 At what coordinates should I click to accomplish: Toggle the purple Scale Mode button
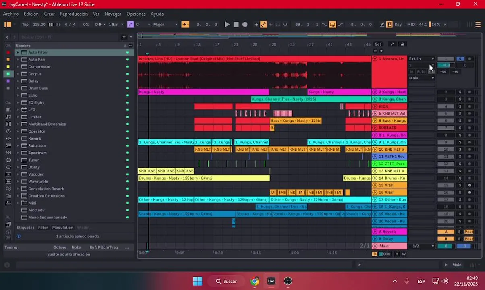click(x=130, y=25)
